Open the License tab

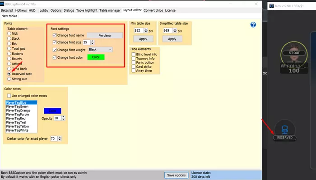tap(170, 10)
